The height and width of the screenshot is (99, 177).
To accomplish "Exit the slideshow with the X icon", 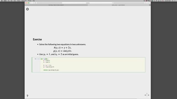I will point(27,9).
